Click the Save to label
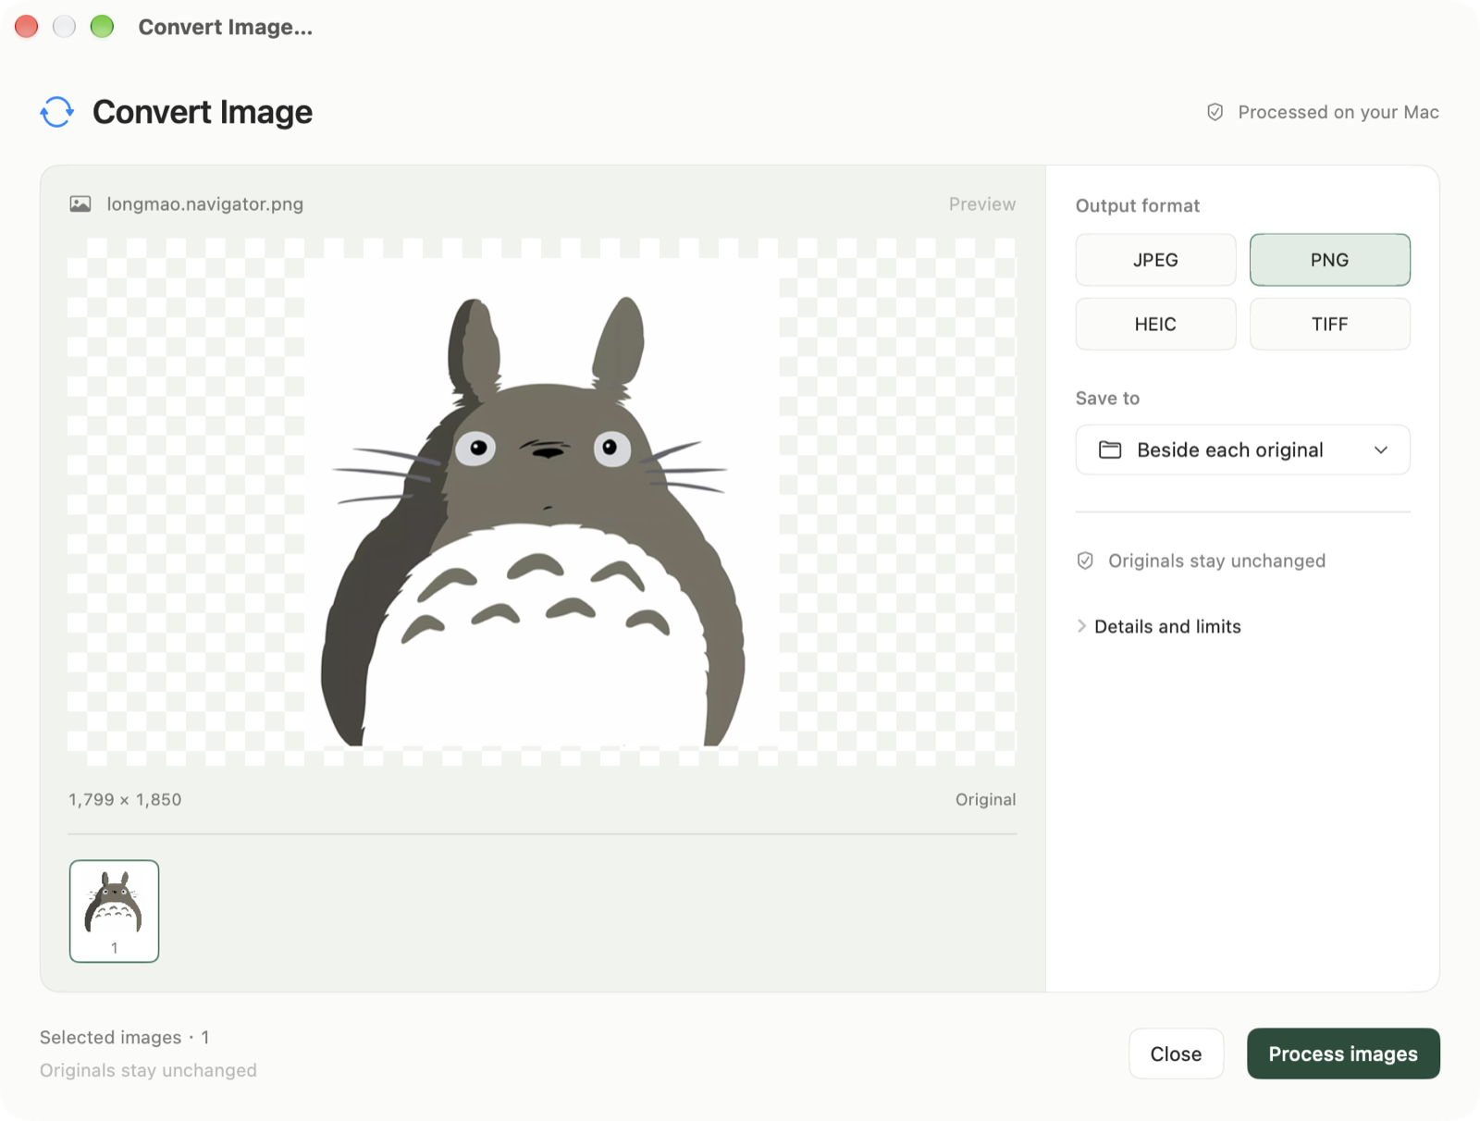 1107,398
